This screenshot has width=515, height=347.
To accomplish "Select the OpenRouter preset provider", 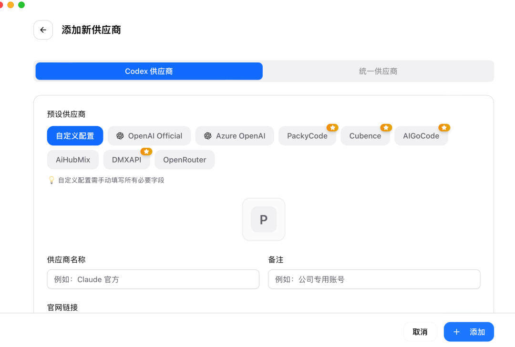I will pyautogui.click(x=185, y=159).
